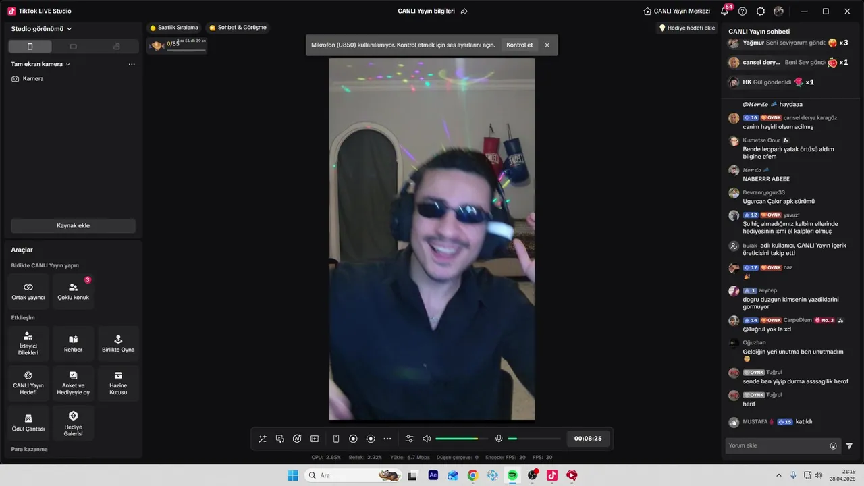Image resolution: width=864 pixels, height=486 pixels.
Task: Click the comment "NABERRR ABEEE"
Action: tap(766, 179)
